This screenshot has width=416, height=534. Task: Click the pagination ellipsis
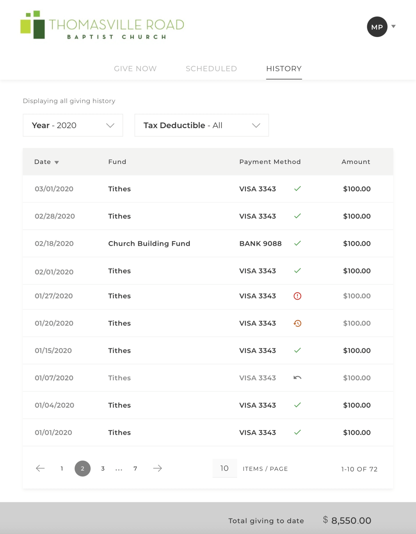tap(119, 469)
